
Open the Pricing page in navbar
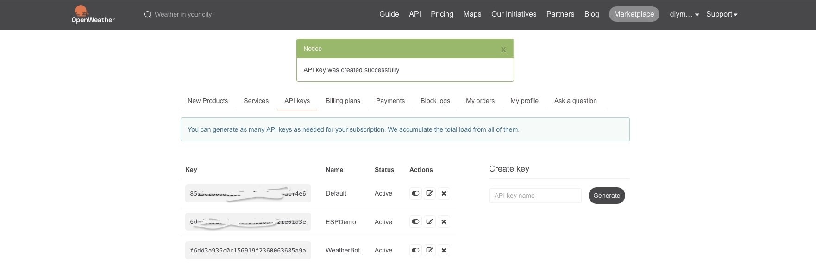442,14
